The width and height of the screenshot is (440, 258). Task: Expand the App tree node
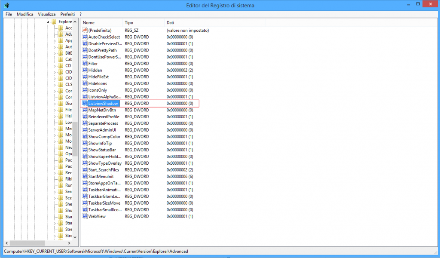click(55, 41)
